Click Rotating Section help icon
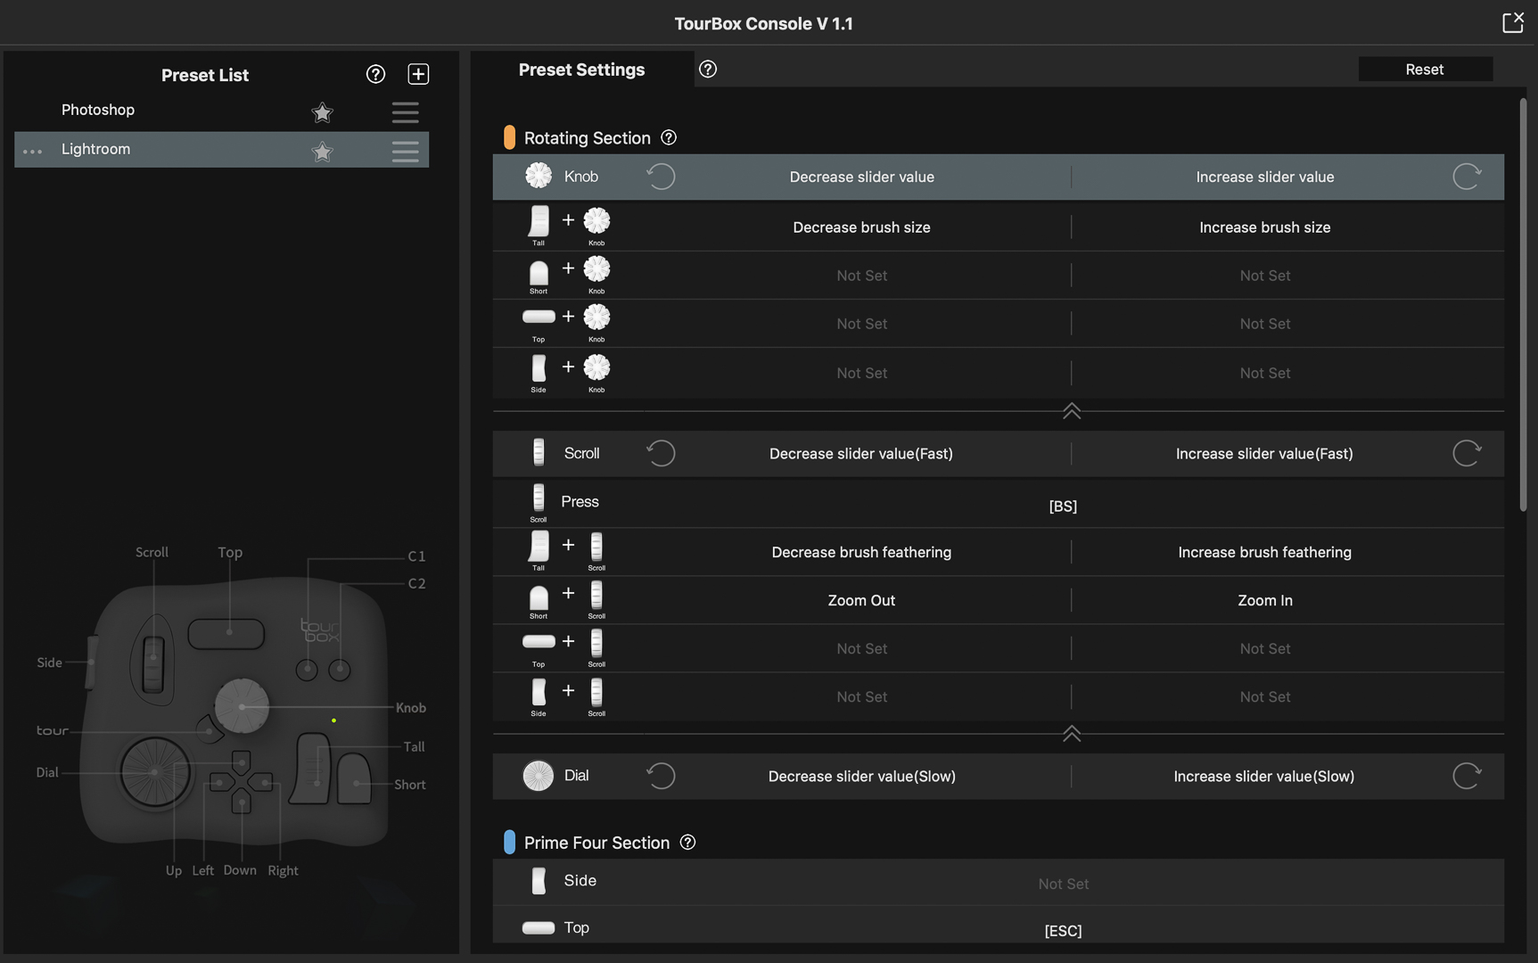This screenshot has width=1538, height=963. click(669, 137)
